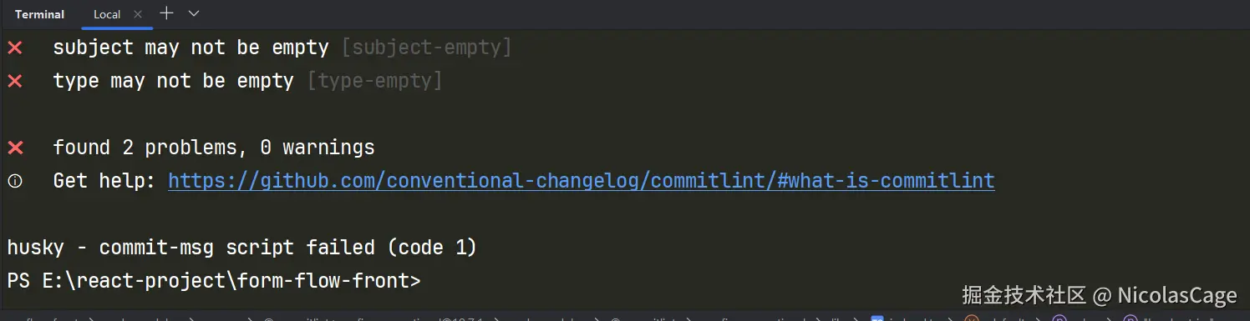Click red X beside found 2 problems

(x=15, y=148)
